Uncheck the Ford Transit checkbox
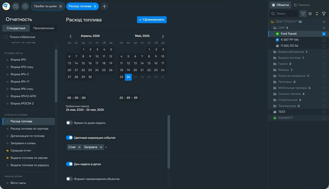 [324, 34]
